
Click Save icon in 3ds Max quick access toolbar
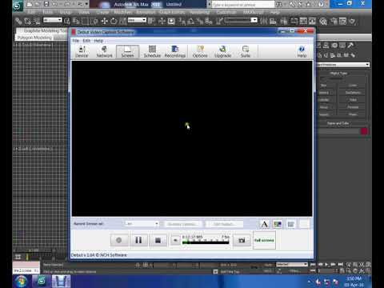(x=46, y=4)
